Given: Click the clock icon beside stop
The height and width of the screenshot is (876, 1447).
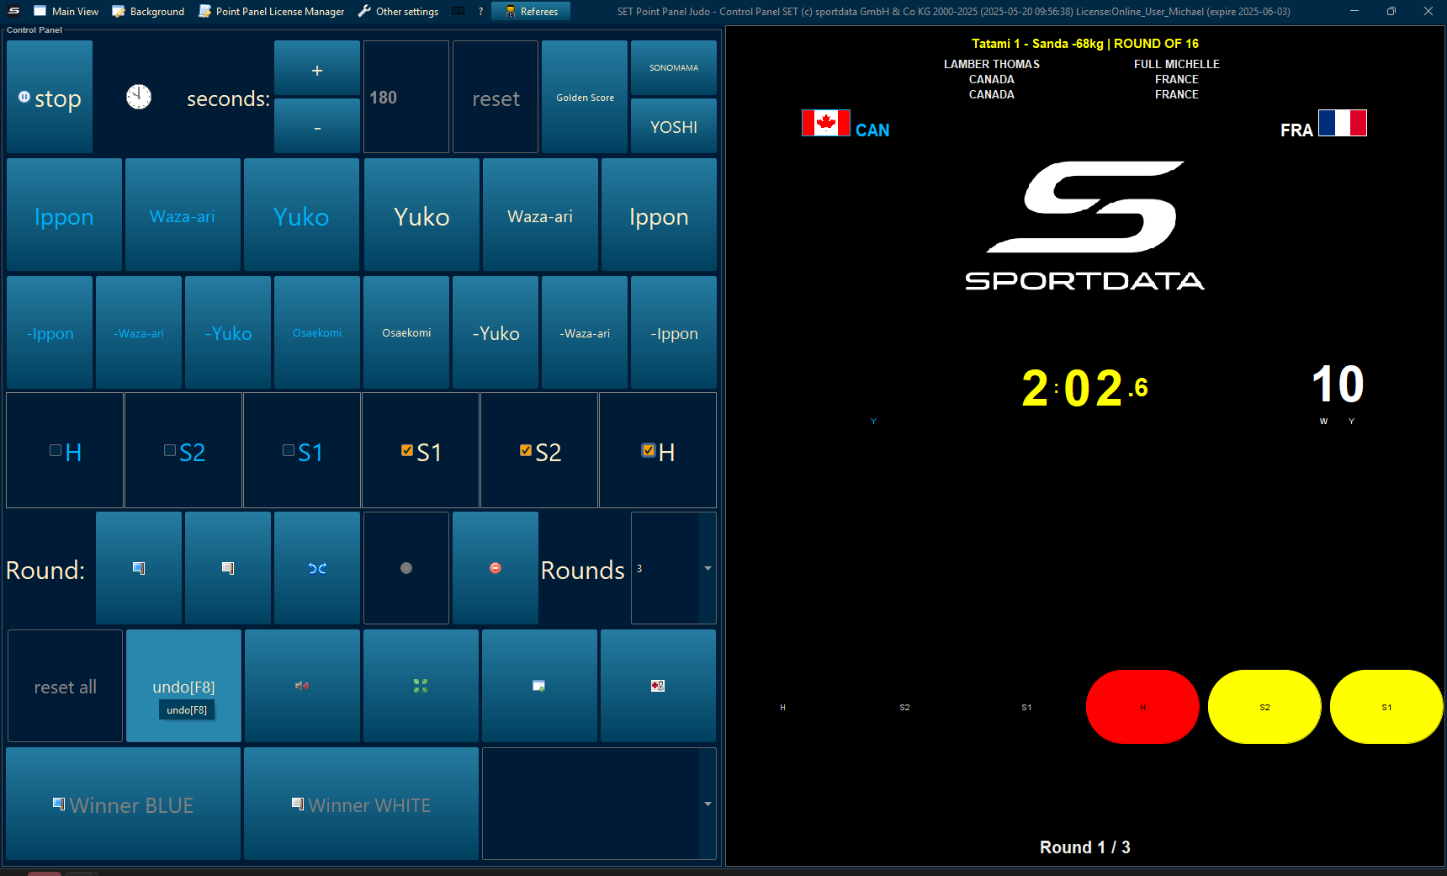Looking at the screenshot, I should (x=139, y=97).
